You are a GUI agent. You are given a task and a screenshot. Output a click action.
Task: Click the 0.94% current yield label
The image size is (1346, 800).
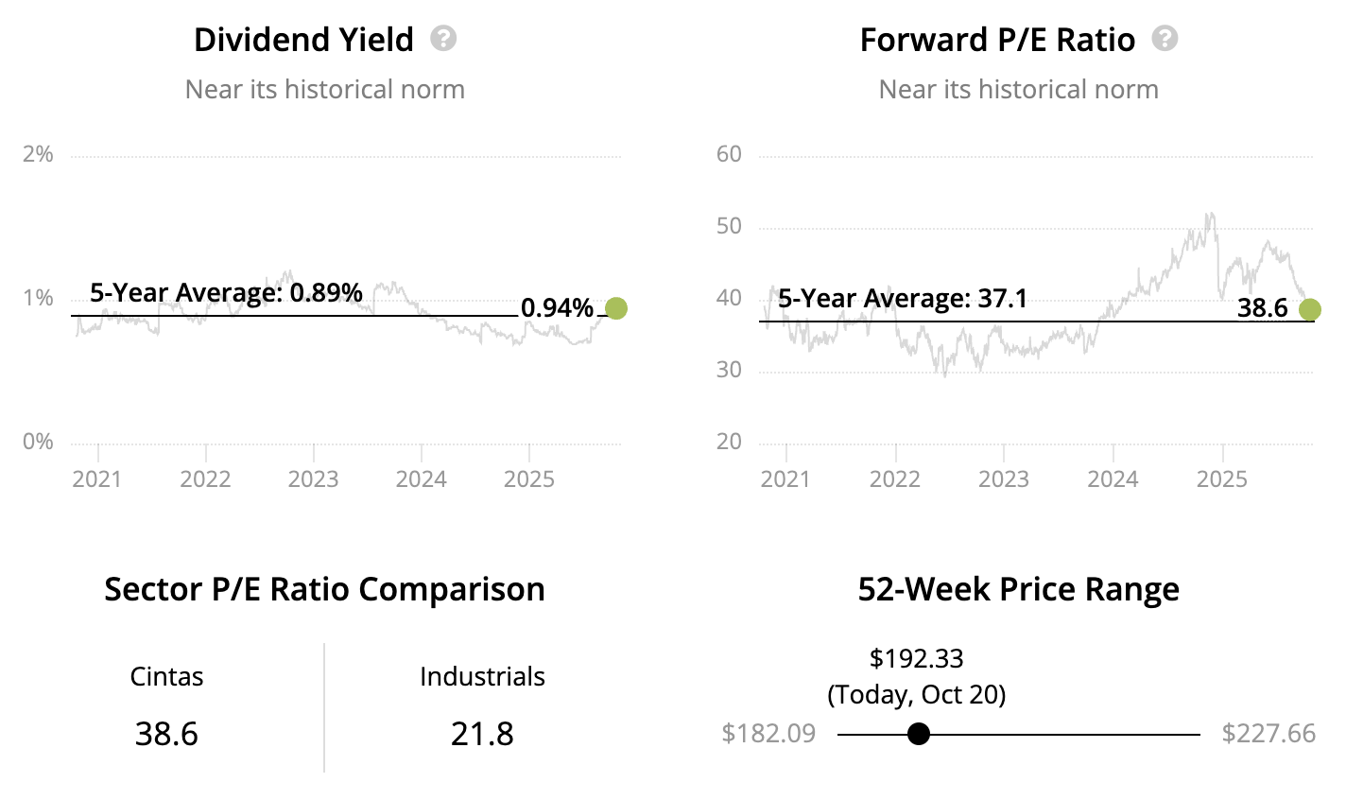pos(557,308)
